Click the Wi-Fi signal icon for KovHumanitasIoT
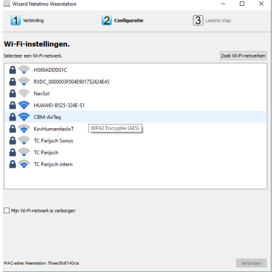The width and height of the screenshot is (272, 272). (24, 129)
